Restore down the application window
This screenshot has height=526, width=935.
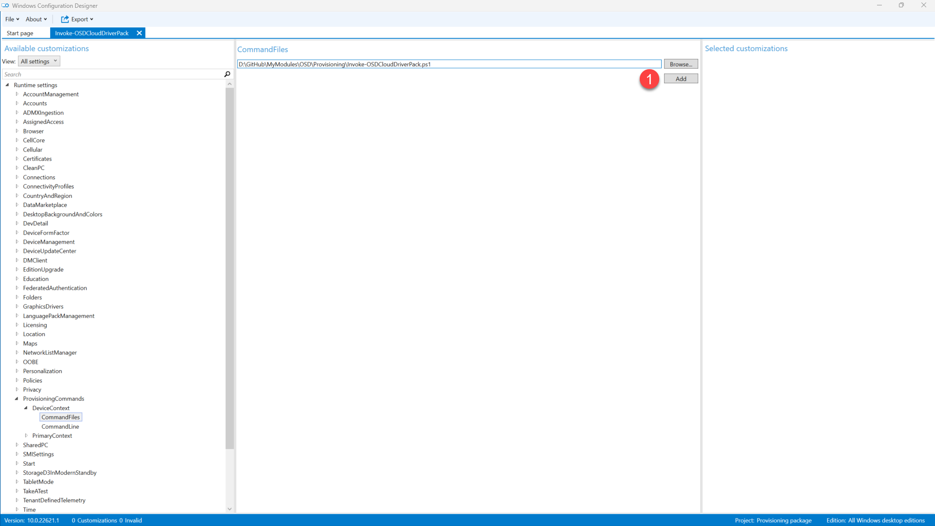click(901, 5)
